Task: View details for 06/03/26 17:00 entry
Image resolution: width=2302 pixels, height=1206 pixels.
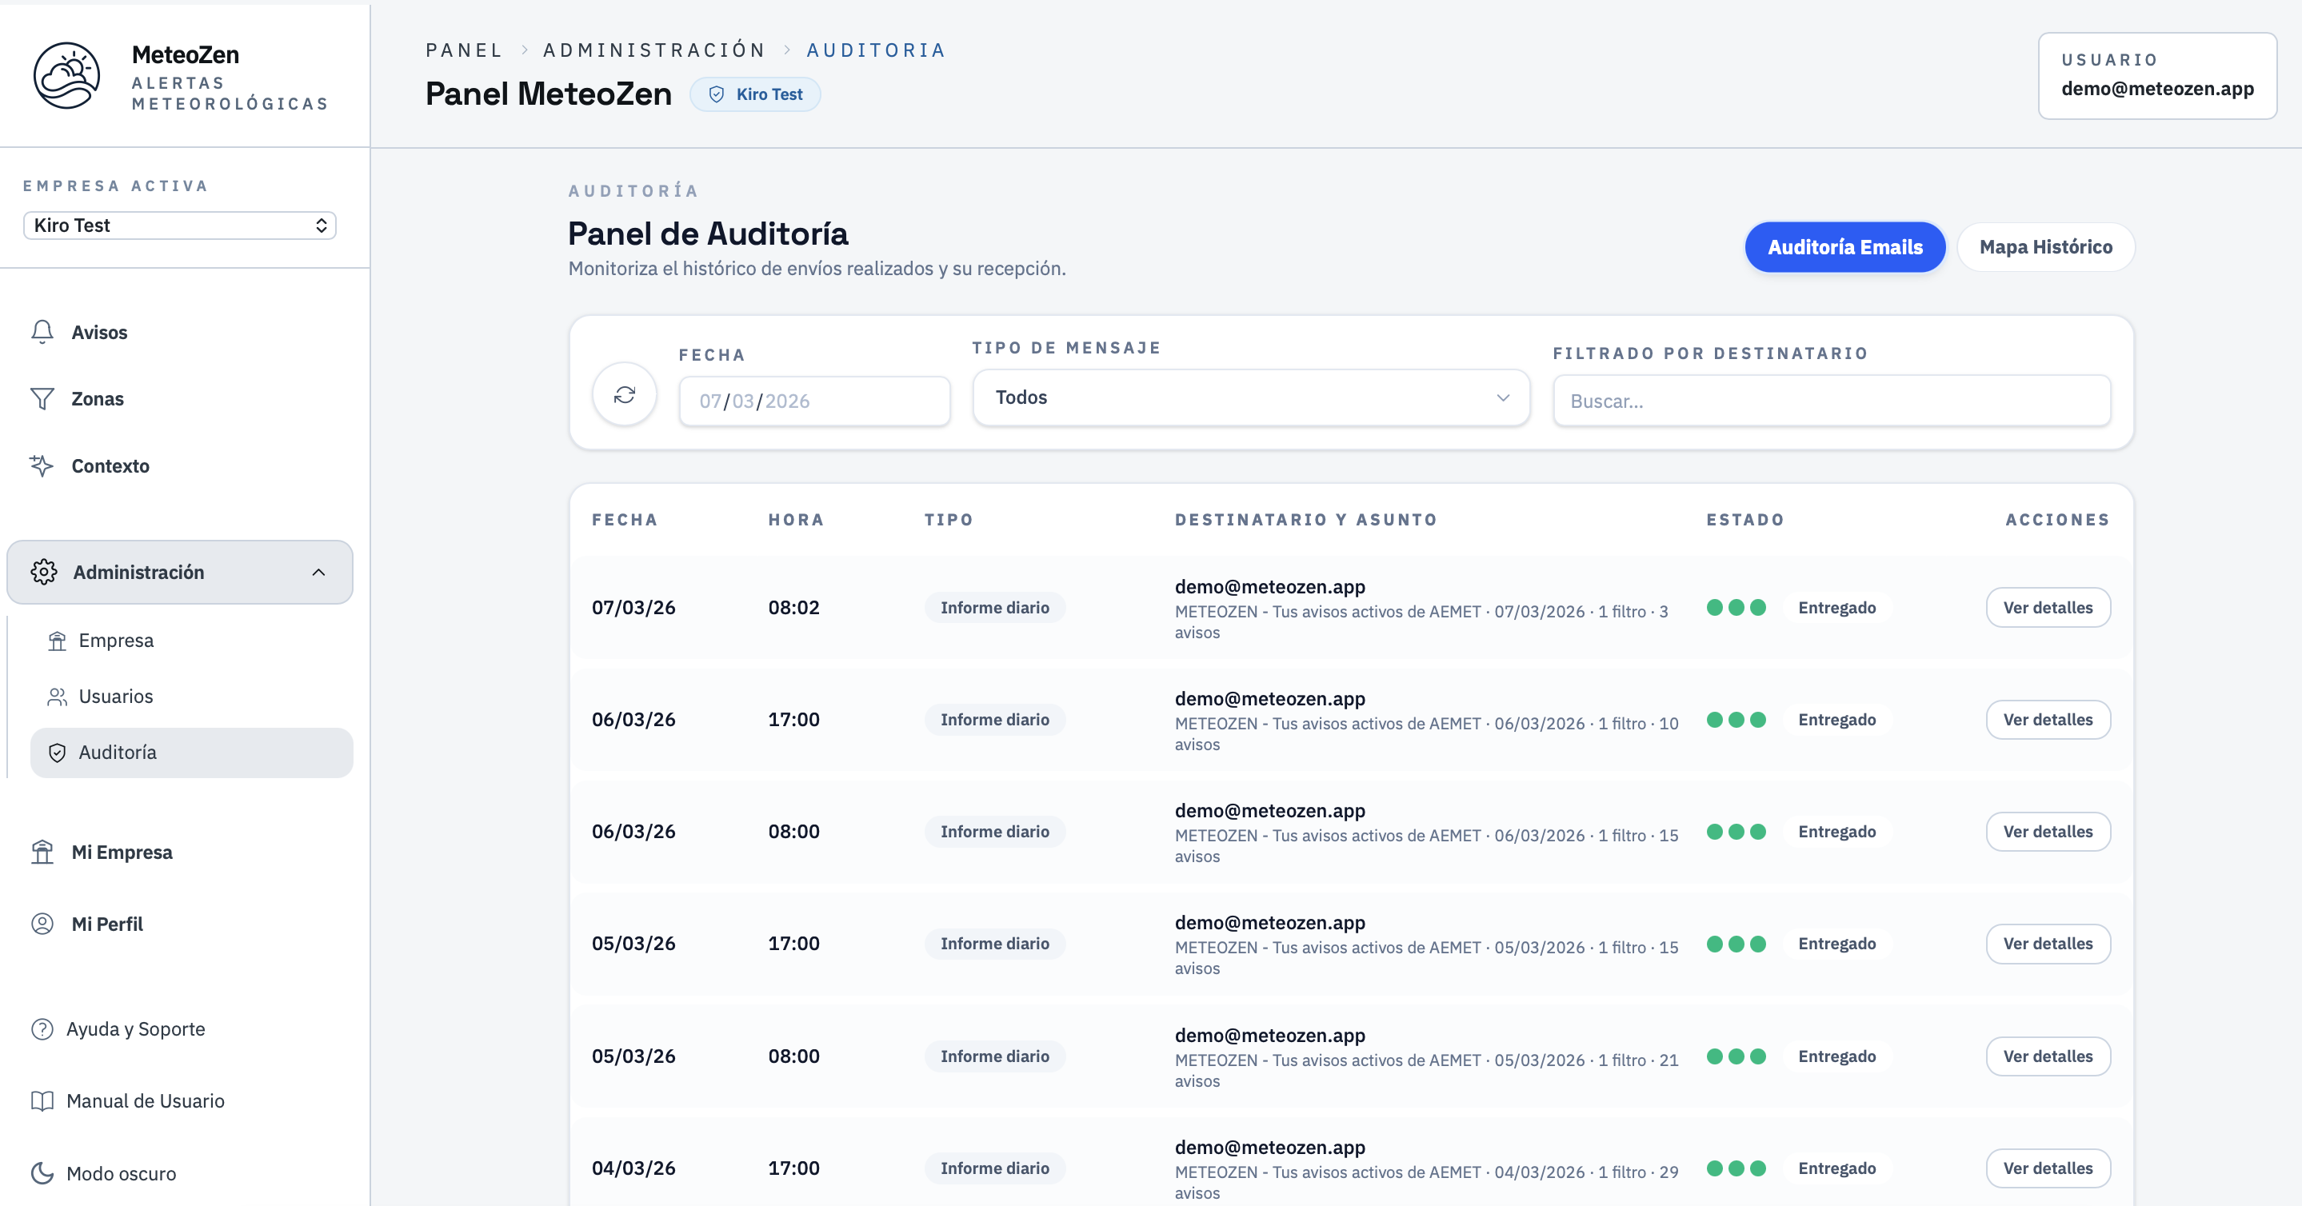Action: pyautogui.click(x=2048, y=719)
